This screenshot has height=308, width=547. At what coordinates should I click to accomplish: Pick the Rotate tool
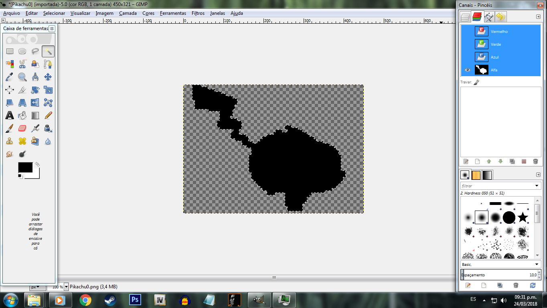tap(35, 90)
